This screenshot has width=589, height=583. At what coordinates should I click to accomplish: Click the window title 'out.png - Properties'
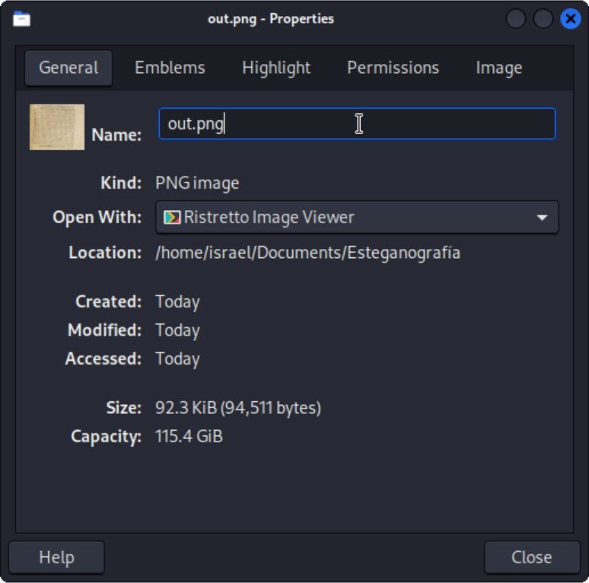tap(271, 18)
